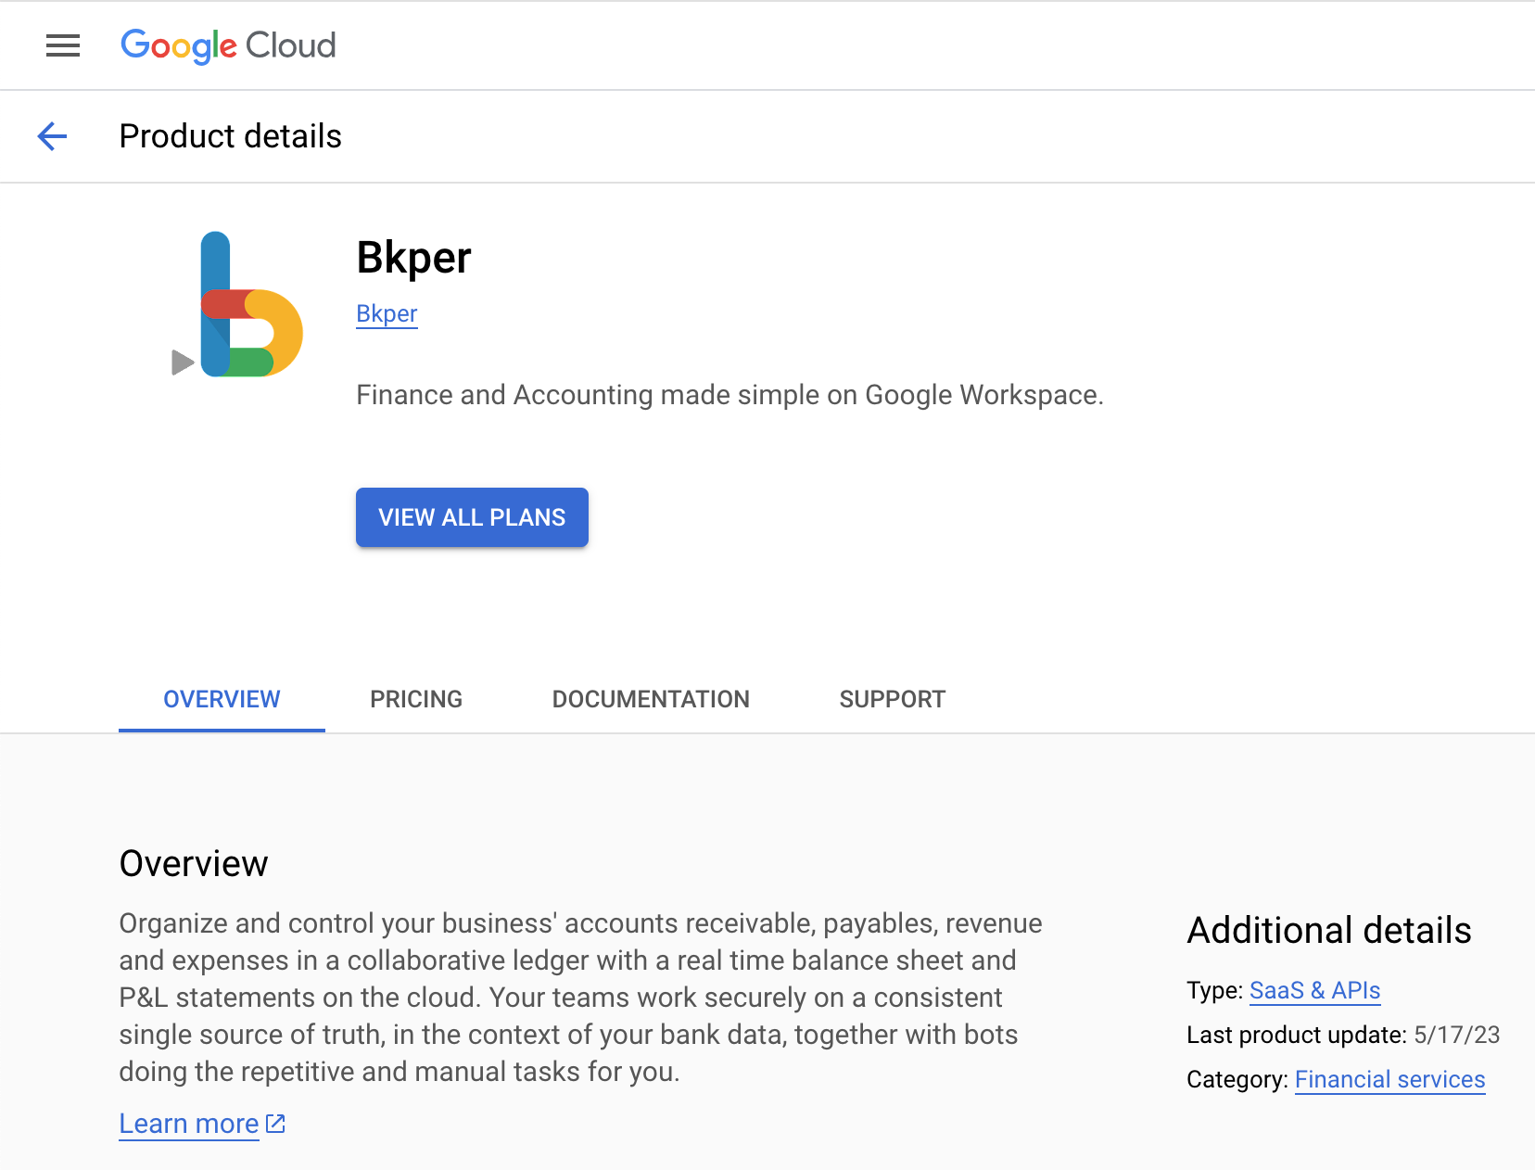
Task: Click the blue back arrow beside Product details
Action: 52,136
